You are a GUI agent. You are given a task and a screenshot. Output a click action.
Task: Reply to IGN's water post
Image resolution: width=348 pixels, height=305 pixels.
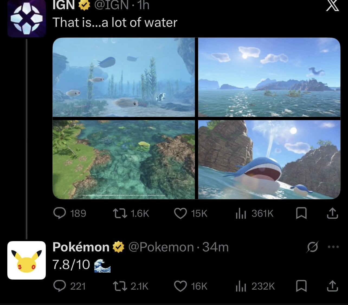pos(60,213)
